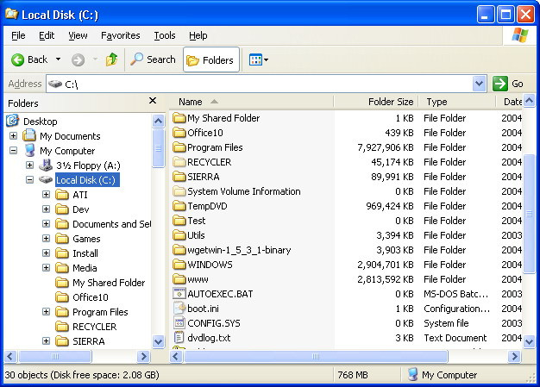
Task: Click the dvdlog.txt text document icon
Action: click(x=179, y=338)
